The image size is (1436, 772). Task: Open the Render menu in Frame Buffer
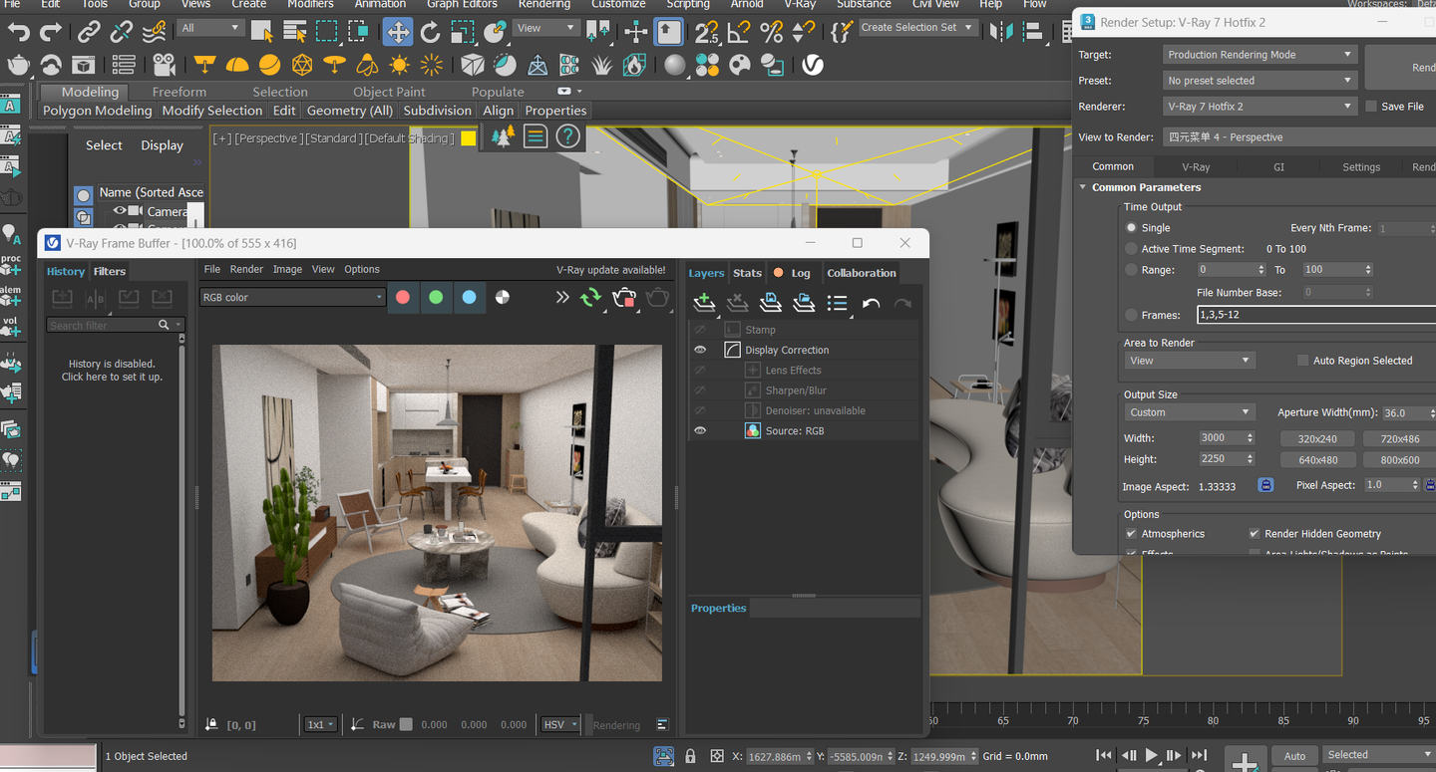246,269
